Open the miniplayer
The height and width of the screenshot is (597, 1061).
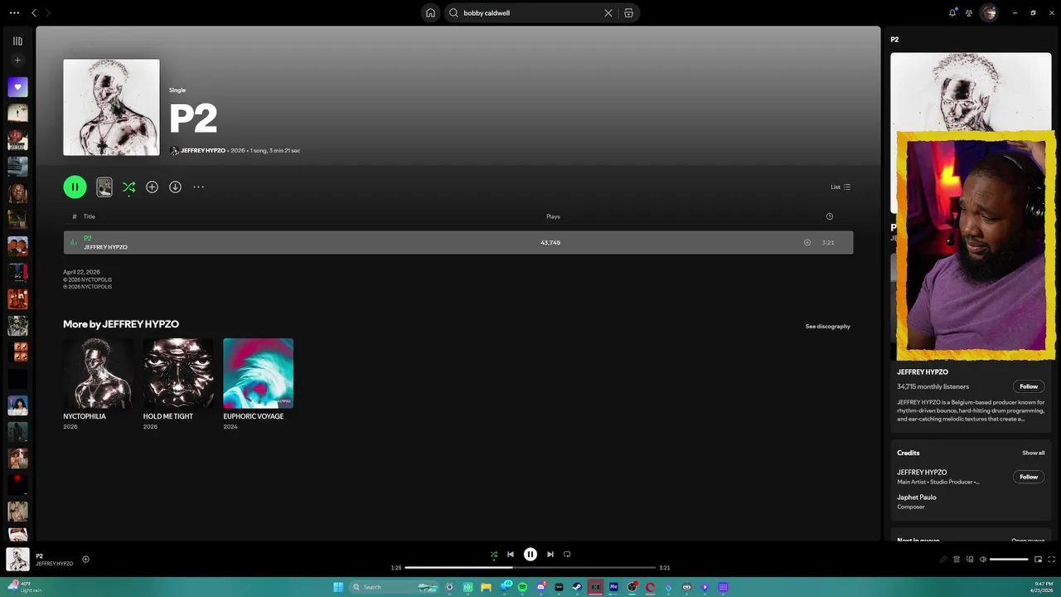click(x=1038, y=560)
